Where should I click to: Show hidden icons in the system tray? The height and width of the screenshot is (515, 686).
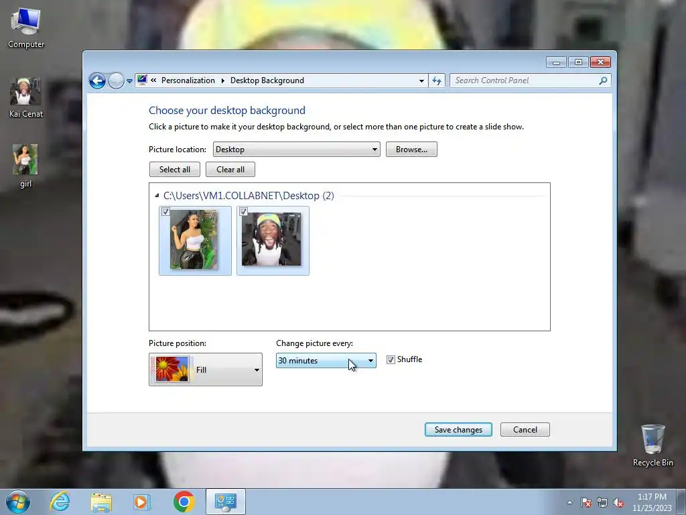click(569, 502)
